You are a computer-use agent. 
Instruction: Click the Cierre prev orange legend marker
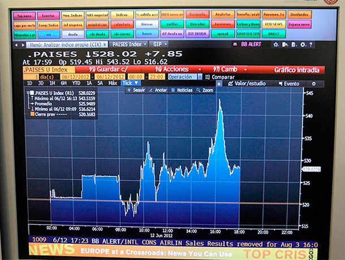32,114
